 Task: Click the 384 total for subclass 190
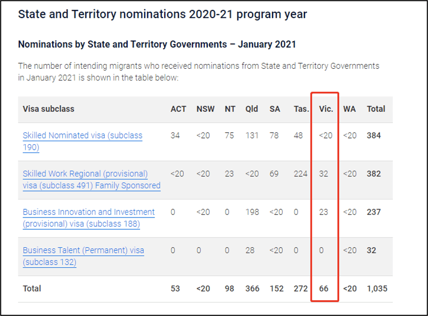point(374,135)
